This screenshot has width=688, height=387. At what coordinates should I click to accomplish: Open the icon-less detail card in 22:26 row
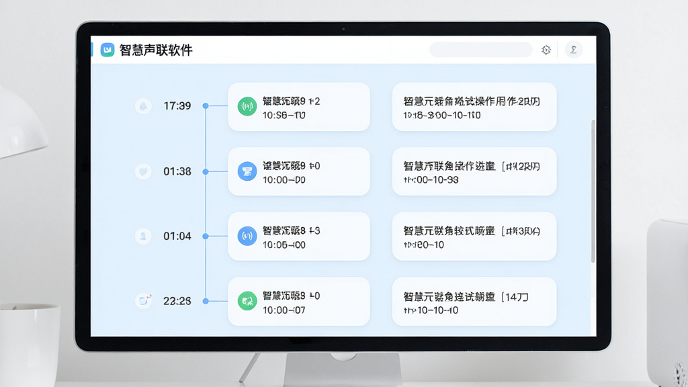[474, 302]
